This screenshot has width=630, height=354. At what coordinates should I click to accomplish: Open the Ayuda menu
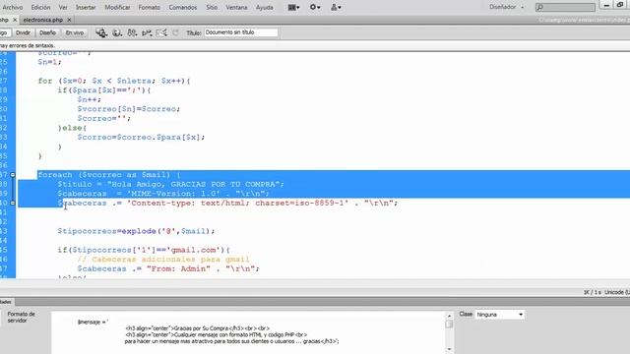coord(265,7)
